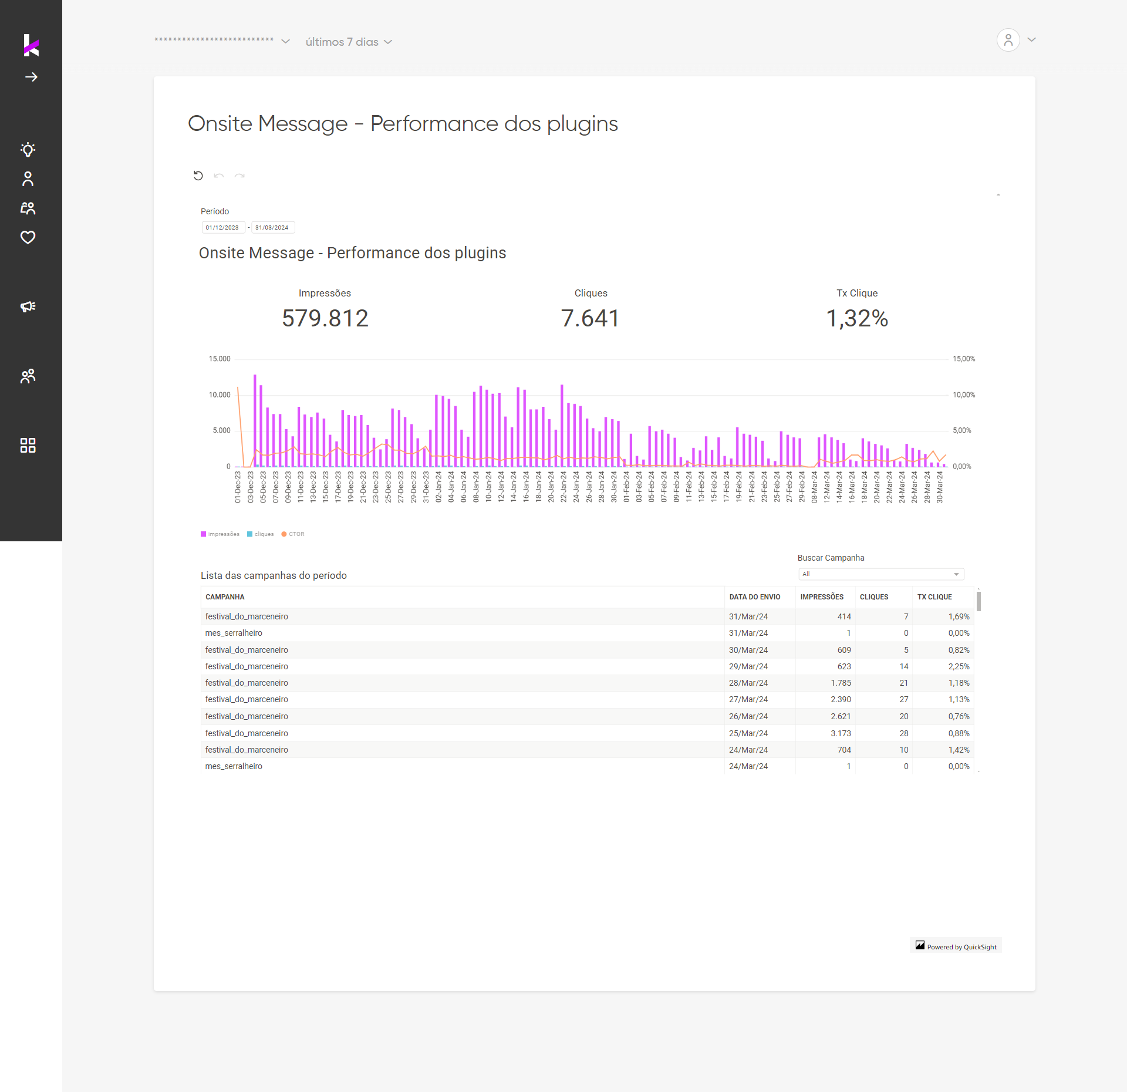The width and height of the screenshot is (1127, 1092).
Task: Click the campaign table vertical scrollbar
Action: (x=978, y=601)
